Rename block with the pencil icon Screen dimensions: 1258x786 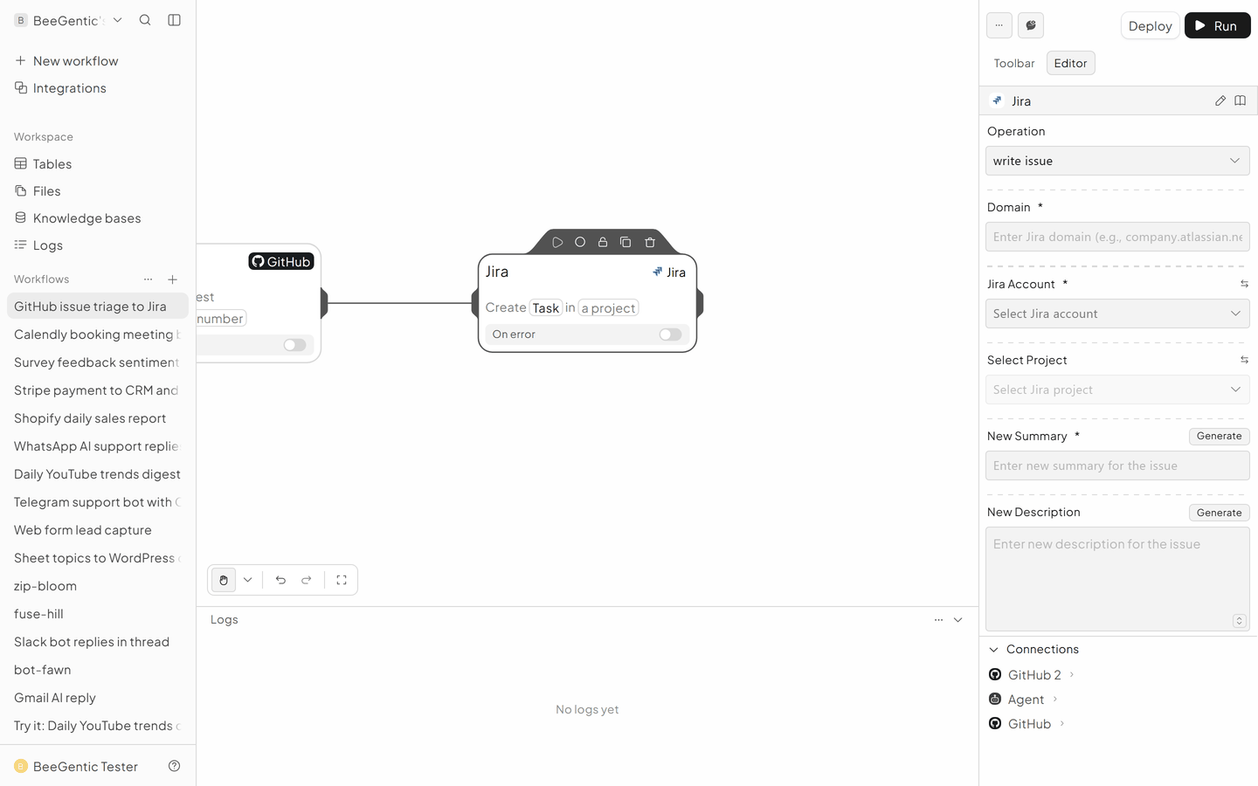coord(1220,101)
